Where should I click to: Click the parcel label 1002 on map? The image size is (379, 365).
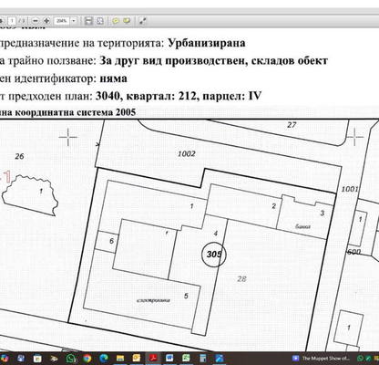[x=187, y=153]
